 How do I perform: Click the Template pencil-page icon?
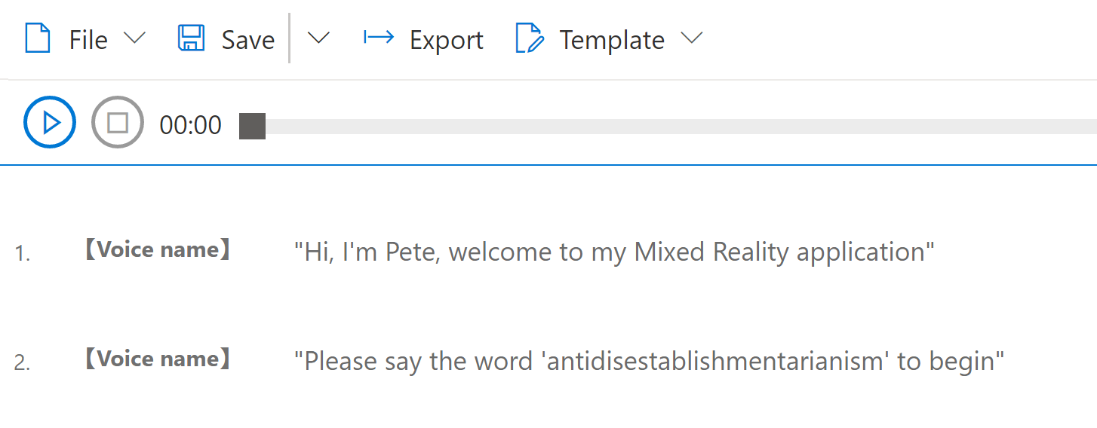530,38
